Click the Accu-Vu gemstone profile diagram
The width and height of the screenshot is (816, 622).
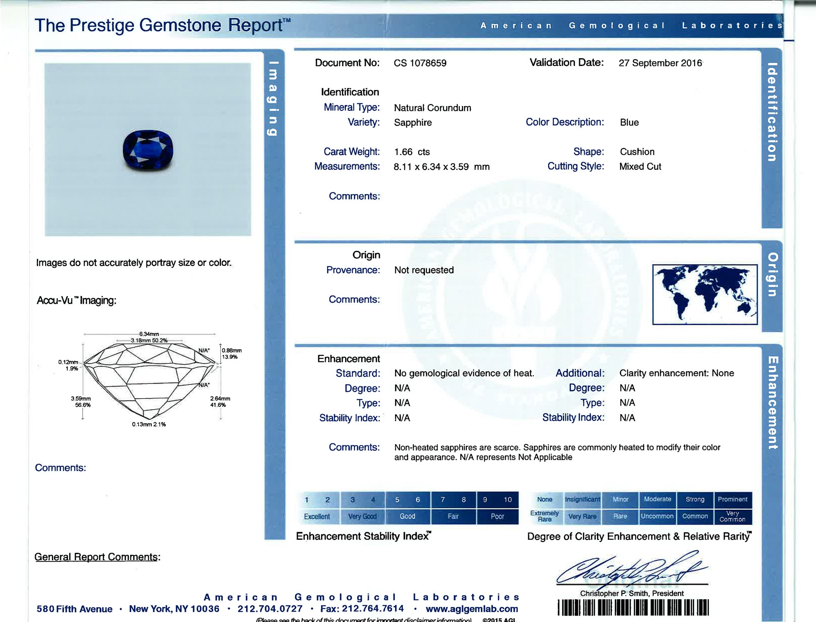(149, 379)
